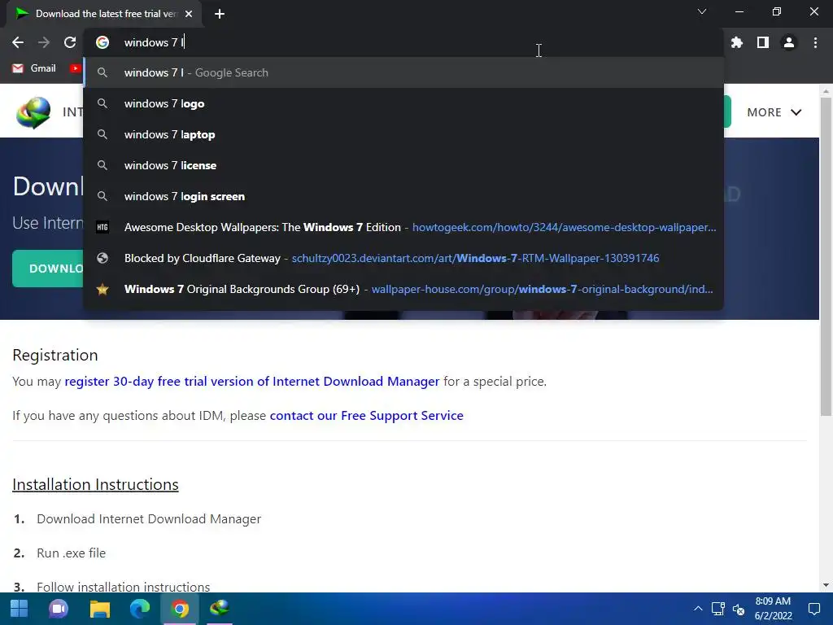Select the 'windows 7 l - Google Search' suggestion

click(x=403, y=72)
